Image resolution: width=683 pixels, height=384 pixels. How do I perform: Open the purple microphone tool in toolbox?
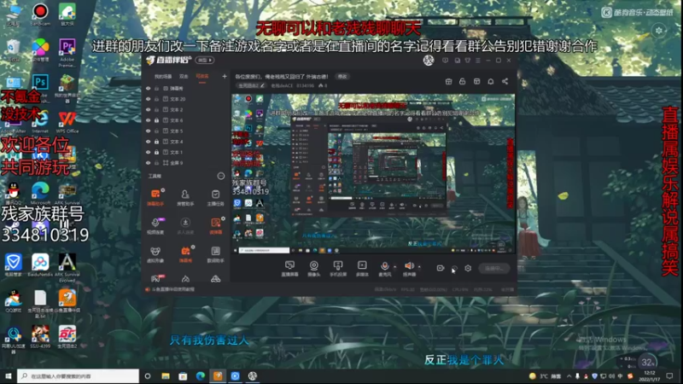(x=155, y=225)
